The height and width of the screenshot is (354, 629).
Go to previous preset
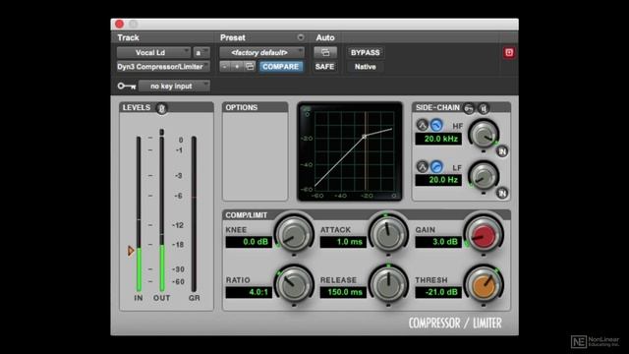click(x=225, y=67)
